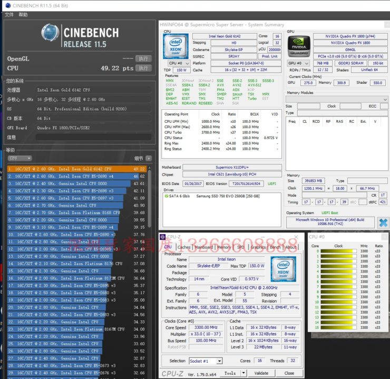Click the Cinebench sphere logo
Screen dimensions: 390x379
pos(50,32)
